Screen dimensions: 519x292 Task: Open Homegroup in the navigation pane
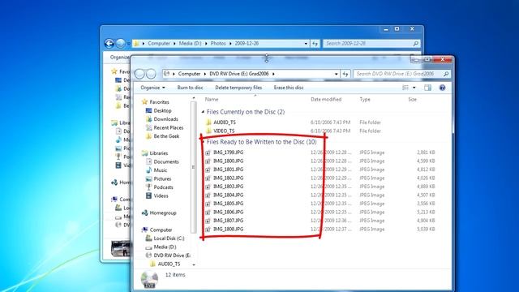pos(163,213)
